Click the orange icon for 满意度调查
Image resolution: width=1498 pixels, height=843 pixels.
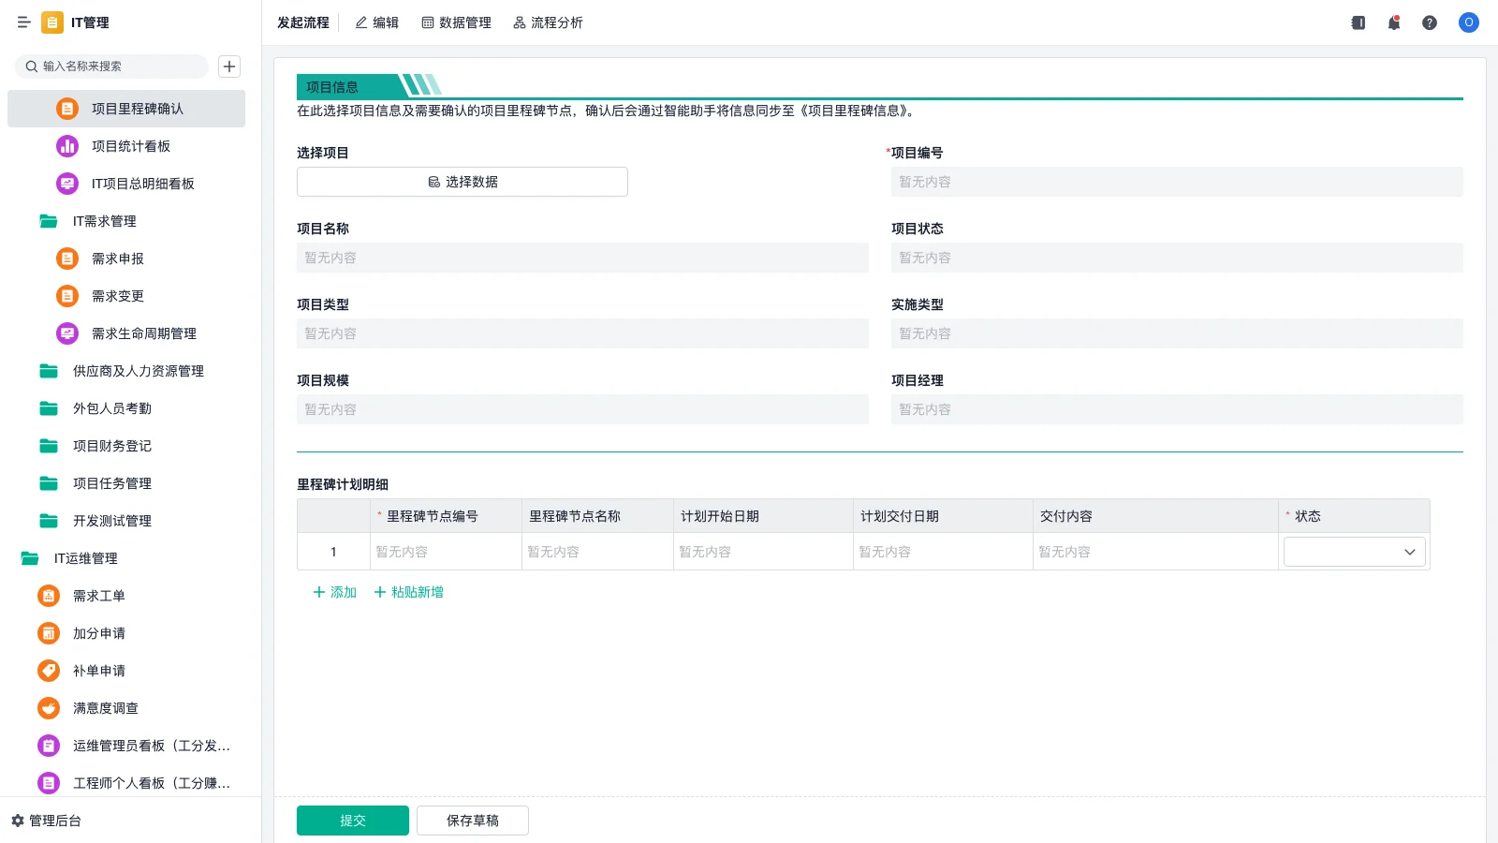tap(49, 708)
